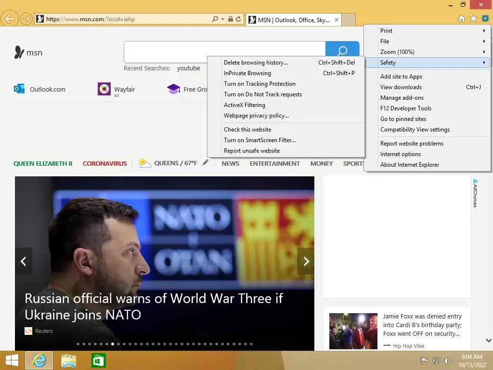Click Internet Explorer taskbar icon

pos(39,360)
